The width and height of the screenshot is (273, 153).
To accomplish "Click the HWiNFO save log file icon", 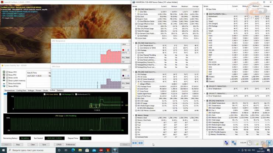I will click(256, 143).
